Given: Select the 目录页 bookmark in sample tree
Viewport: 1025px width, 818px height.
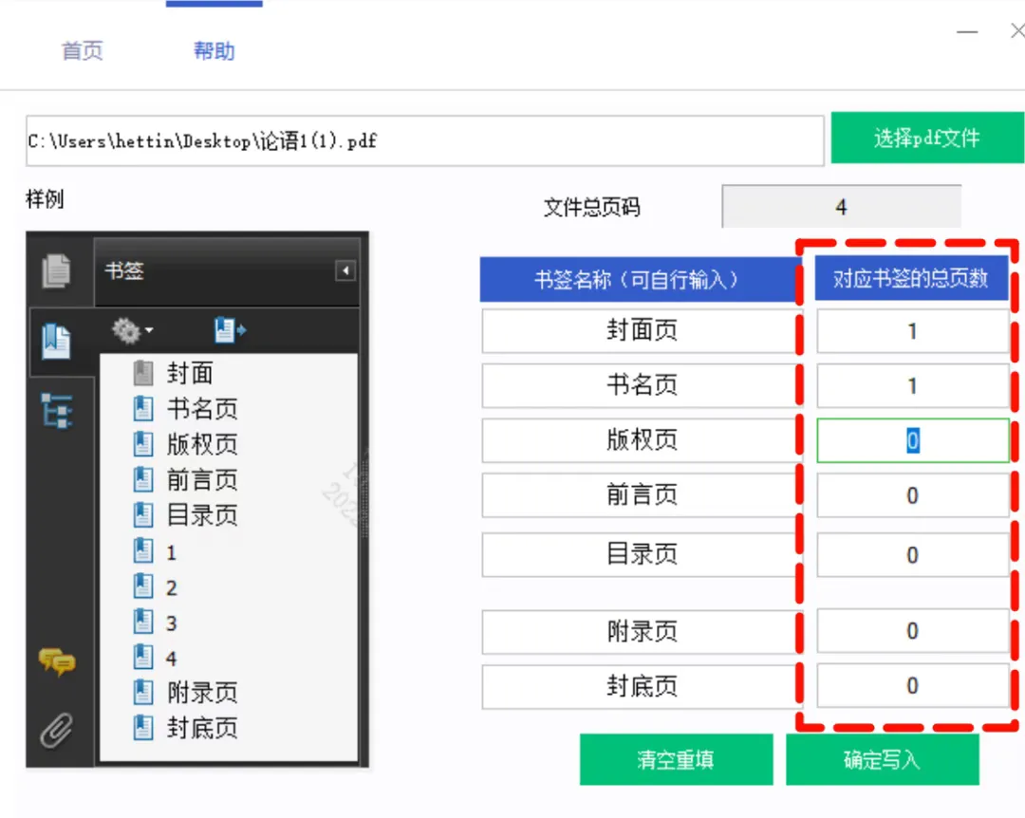Looking at the screenshot, I should pos(201,516).
